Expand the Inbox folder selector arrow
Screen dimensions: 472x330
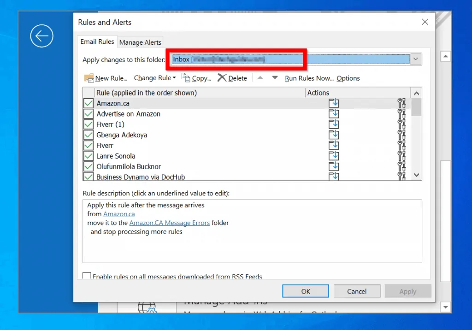coord(415,59)
